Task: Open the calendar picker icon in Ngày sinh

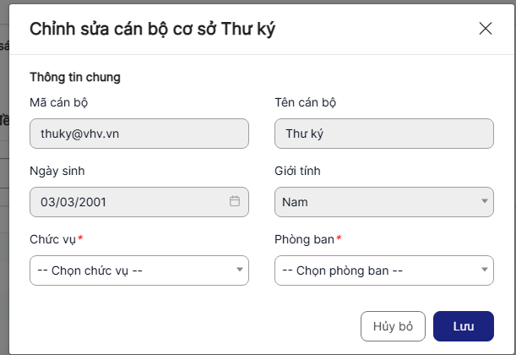Action: [x=235, y=201]
